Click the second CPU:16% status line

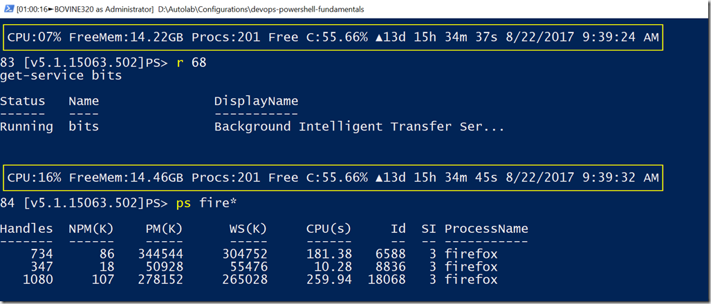(333, 178)
